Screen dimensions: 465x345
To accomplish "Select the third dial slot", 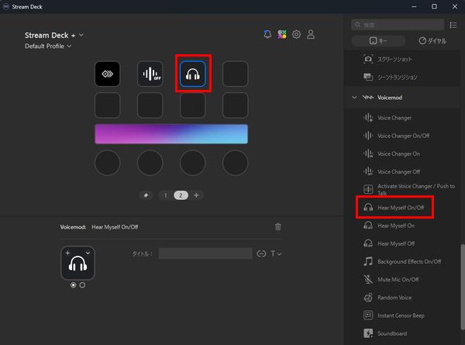I will 193,163.
